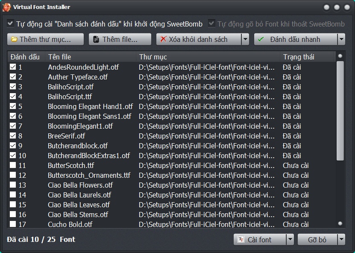The image size is (355, 253).
Task: Click the round button below the scrollbar
Action: click(340, 224)
